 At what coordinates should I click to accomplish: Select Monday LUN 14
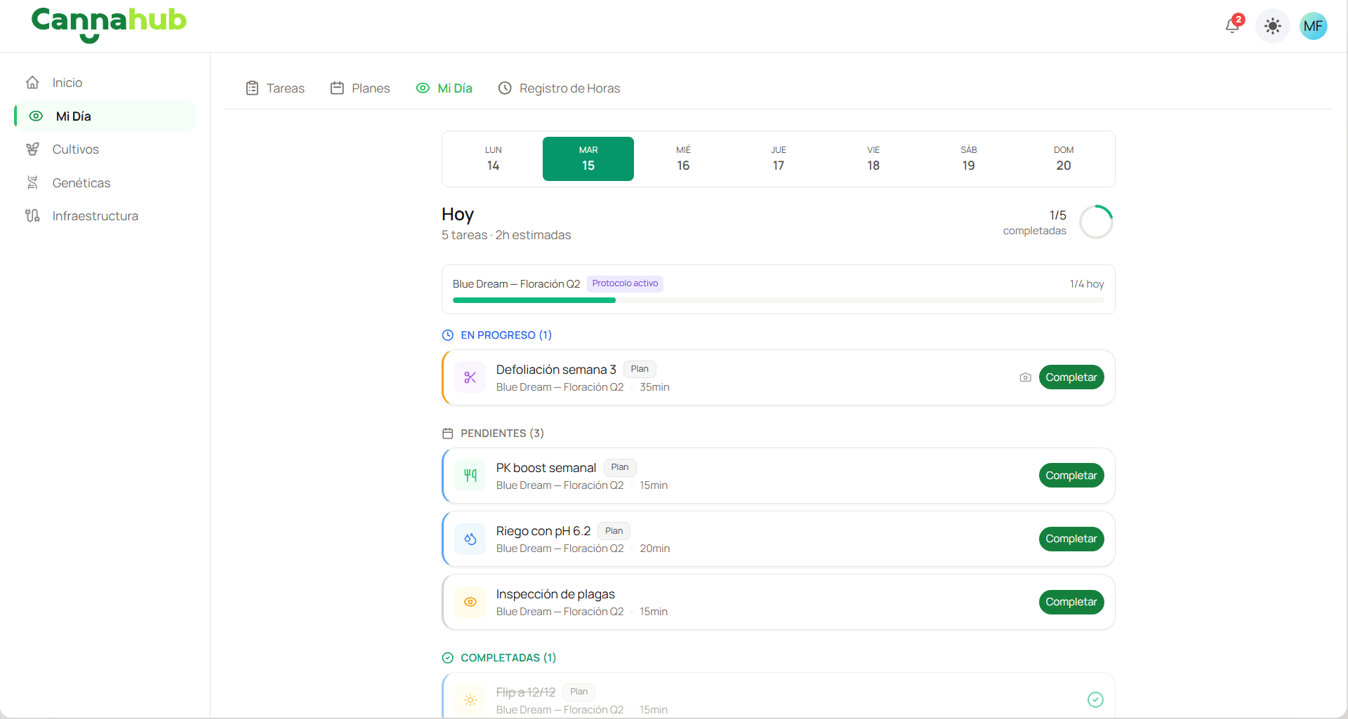pyautogui.click(x=494, y=159)
